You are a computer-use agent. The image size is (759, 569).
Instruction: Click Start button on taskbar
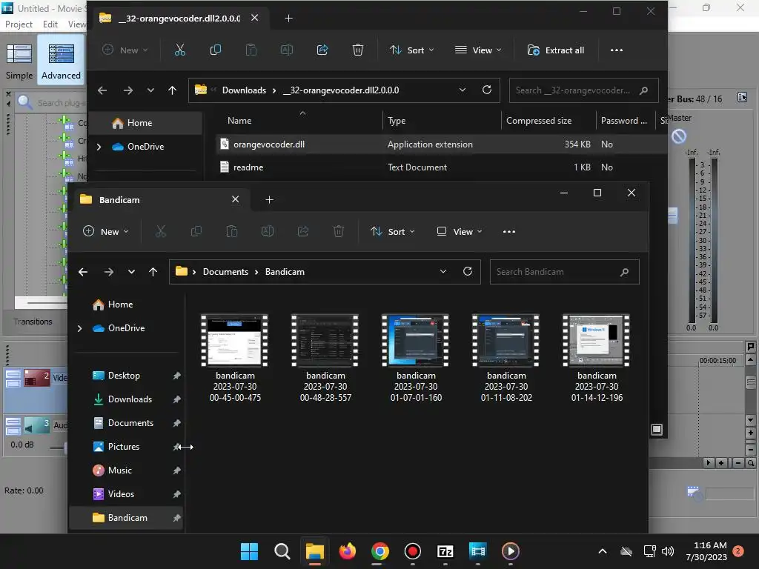point(249,551)
